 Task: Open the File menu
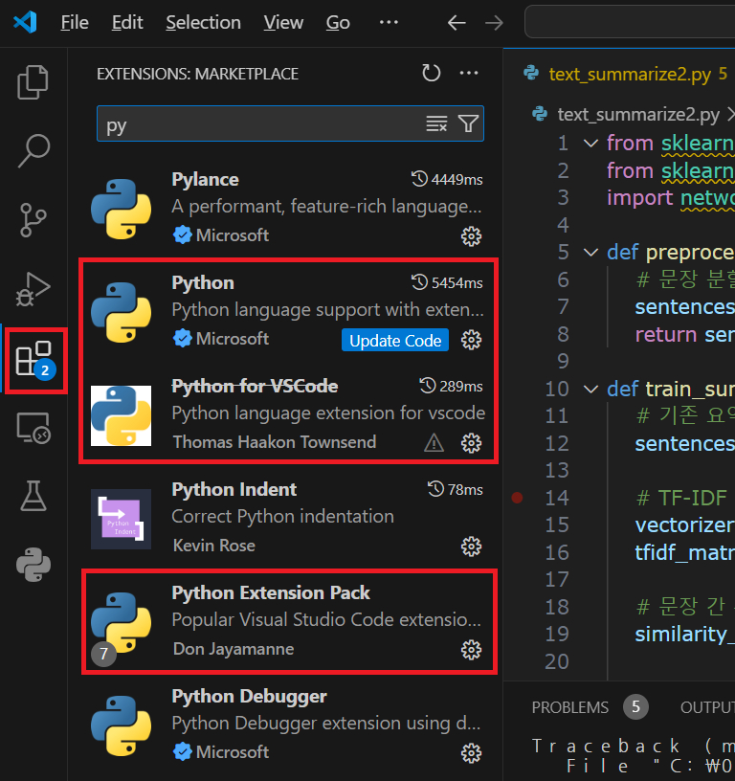point(75,22)
